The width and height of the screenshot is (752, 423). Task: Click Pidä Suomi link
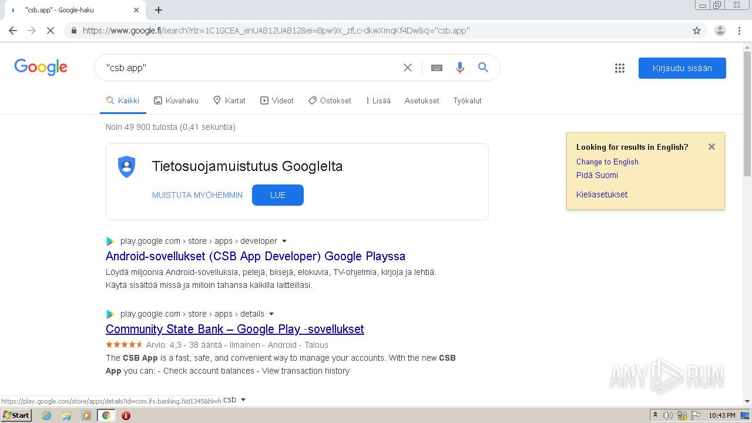coord(597,175)
